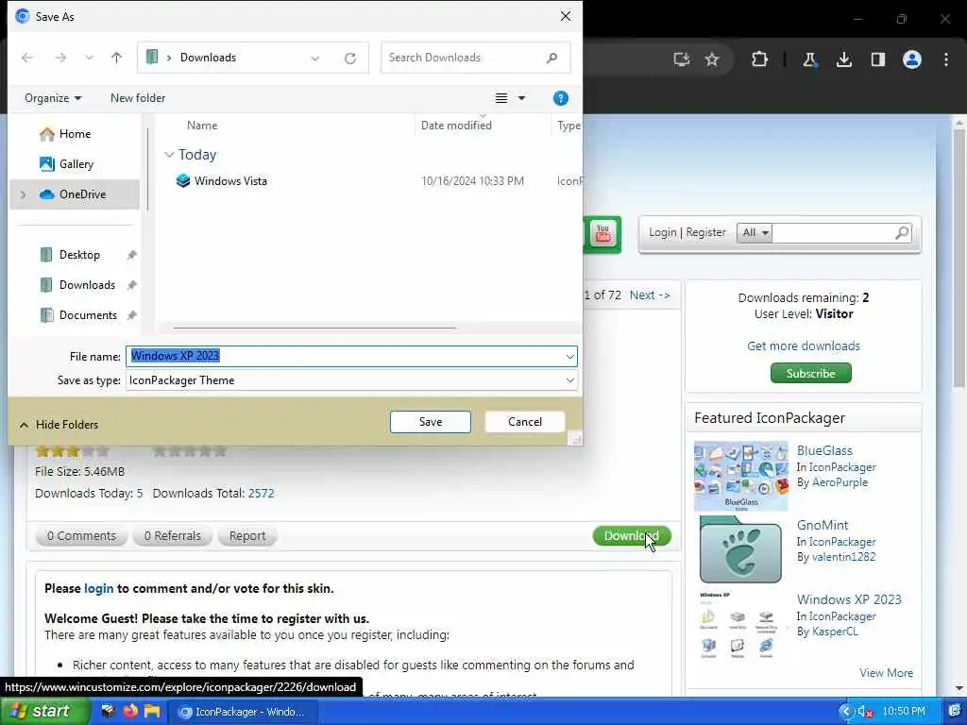
Task: Cancel the Save As dialog
Action: [x=525, y=422]
